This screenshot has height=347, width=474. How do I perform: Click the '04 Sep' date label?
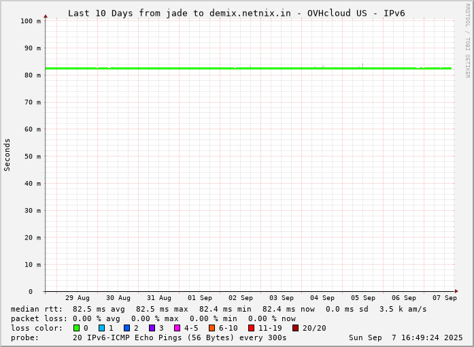pyautogui.click(x=322, y=298)
